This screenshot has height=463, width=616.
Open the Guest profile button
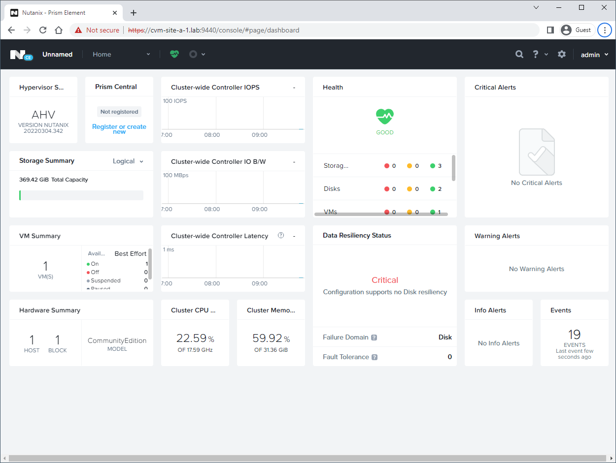(x=577, y=30)
